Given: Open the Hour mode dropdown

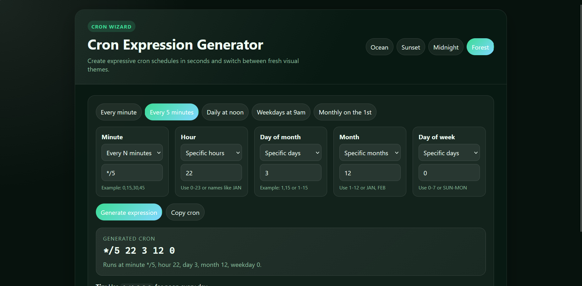Looking at the screenshot, I should [211, 153].
